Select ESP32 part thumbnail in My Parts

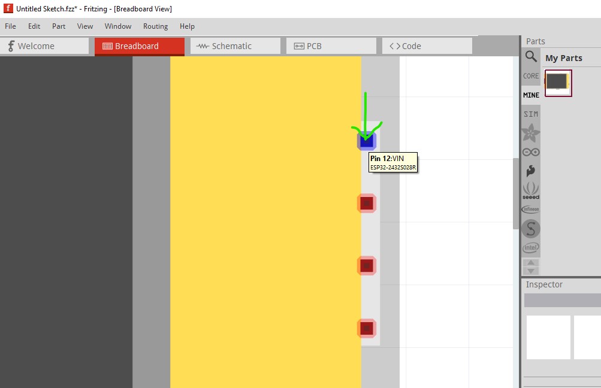point(558,83)
